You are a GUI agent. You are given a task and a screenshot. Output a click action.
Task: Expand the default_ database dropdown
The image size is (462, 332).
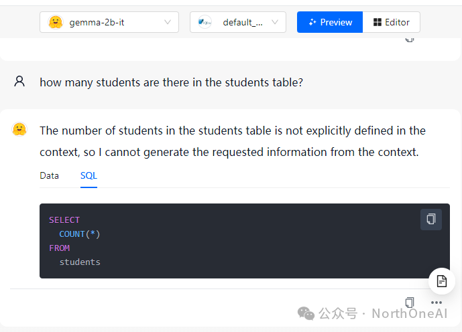point(238,22)
